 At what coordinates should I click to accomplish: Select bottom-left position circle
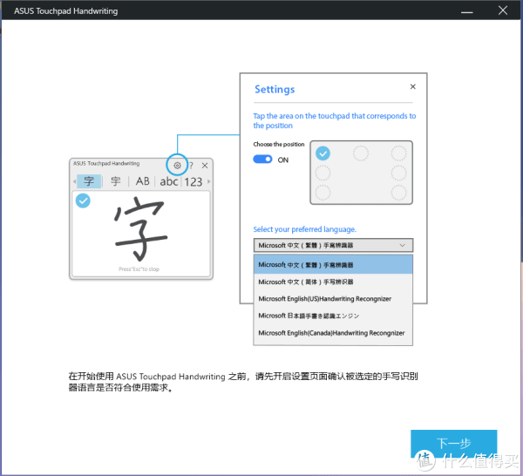click(323, 193)
